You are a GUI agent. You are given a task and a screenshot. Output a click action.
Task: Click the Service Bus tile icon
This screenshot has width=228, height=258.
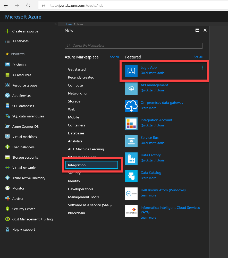[131, 141]
